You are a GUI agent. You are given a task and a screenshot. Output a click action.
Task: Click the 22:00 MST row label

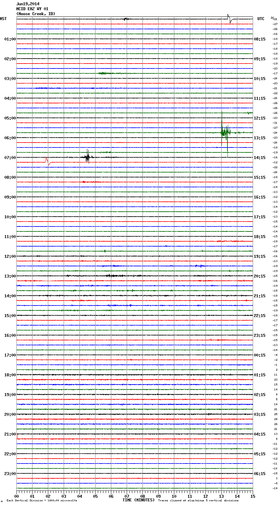point(10,454)
